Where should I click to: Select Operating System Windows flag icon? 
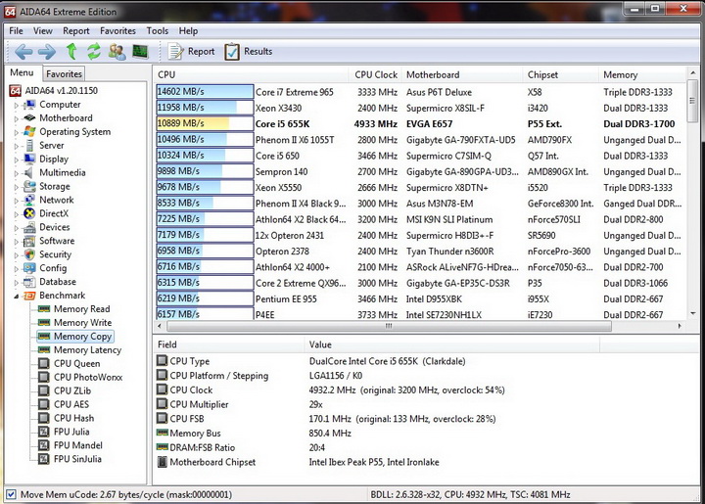coord(29,131)
